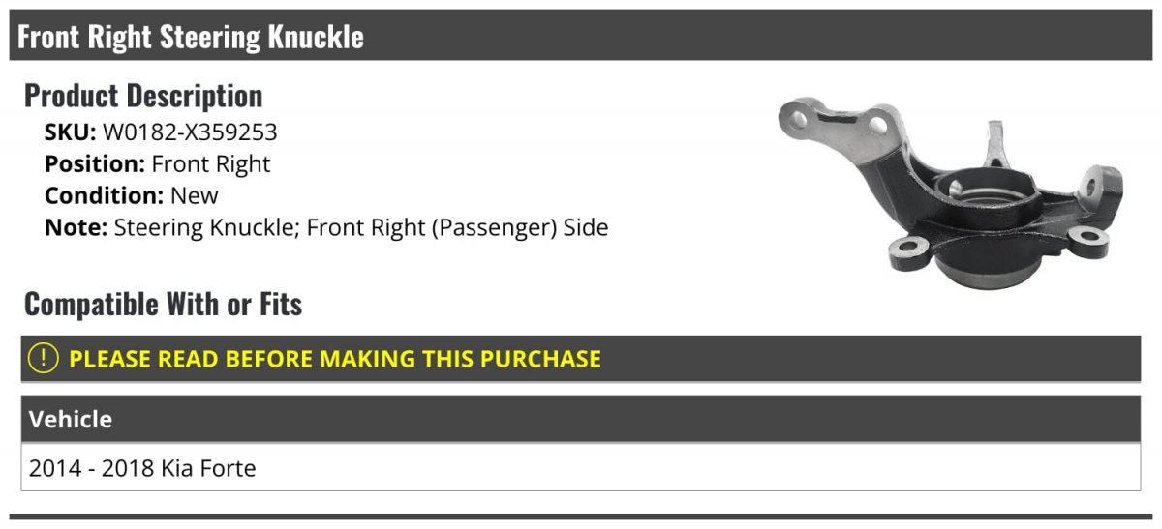
Task: Click the Note label
Action: (76, 228)
